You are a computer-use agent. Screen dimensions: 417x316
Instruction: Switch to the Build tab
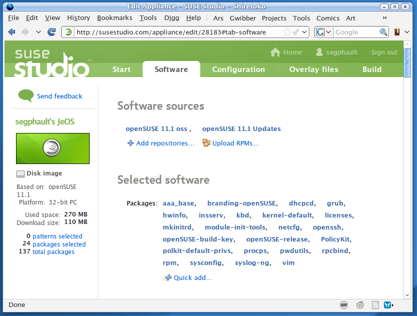coord(372,69)
